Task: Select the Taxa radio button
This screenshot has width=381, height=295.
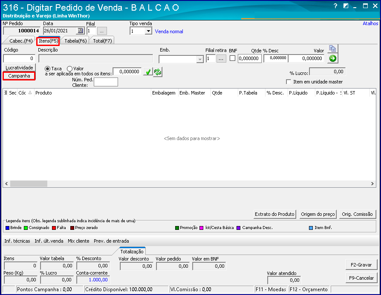Action: point(47,69)
